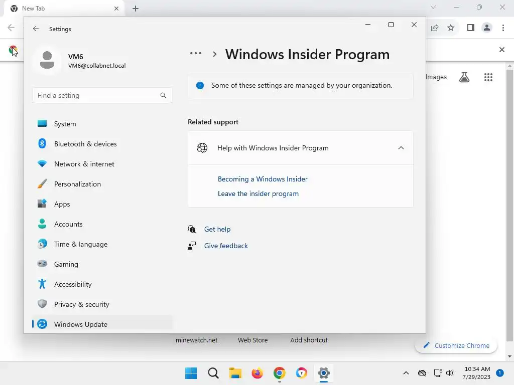Select Windows Update in sidebar
The image size is (514, 385).
point(102,324)
